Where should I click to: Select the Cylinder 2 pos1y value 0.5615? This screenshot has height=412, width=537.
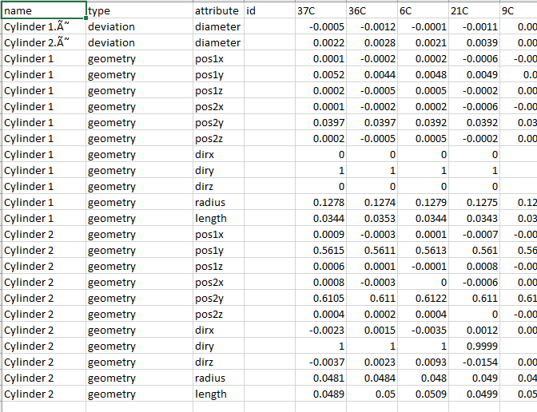(x=320, y=250)
